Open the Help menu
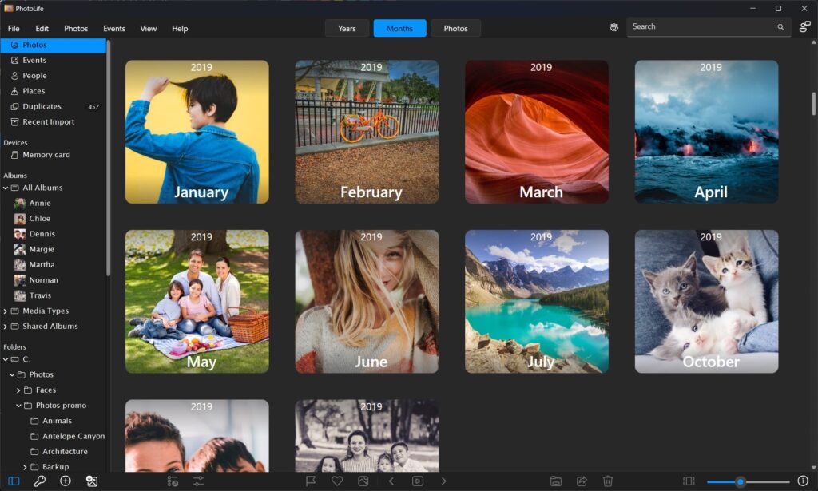The height and width of the screenshot is (491, 818). click(180, 29)
